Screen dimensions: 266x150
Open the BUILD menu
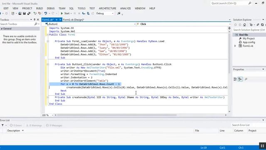39,8
